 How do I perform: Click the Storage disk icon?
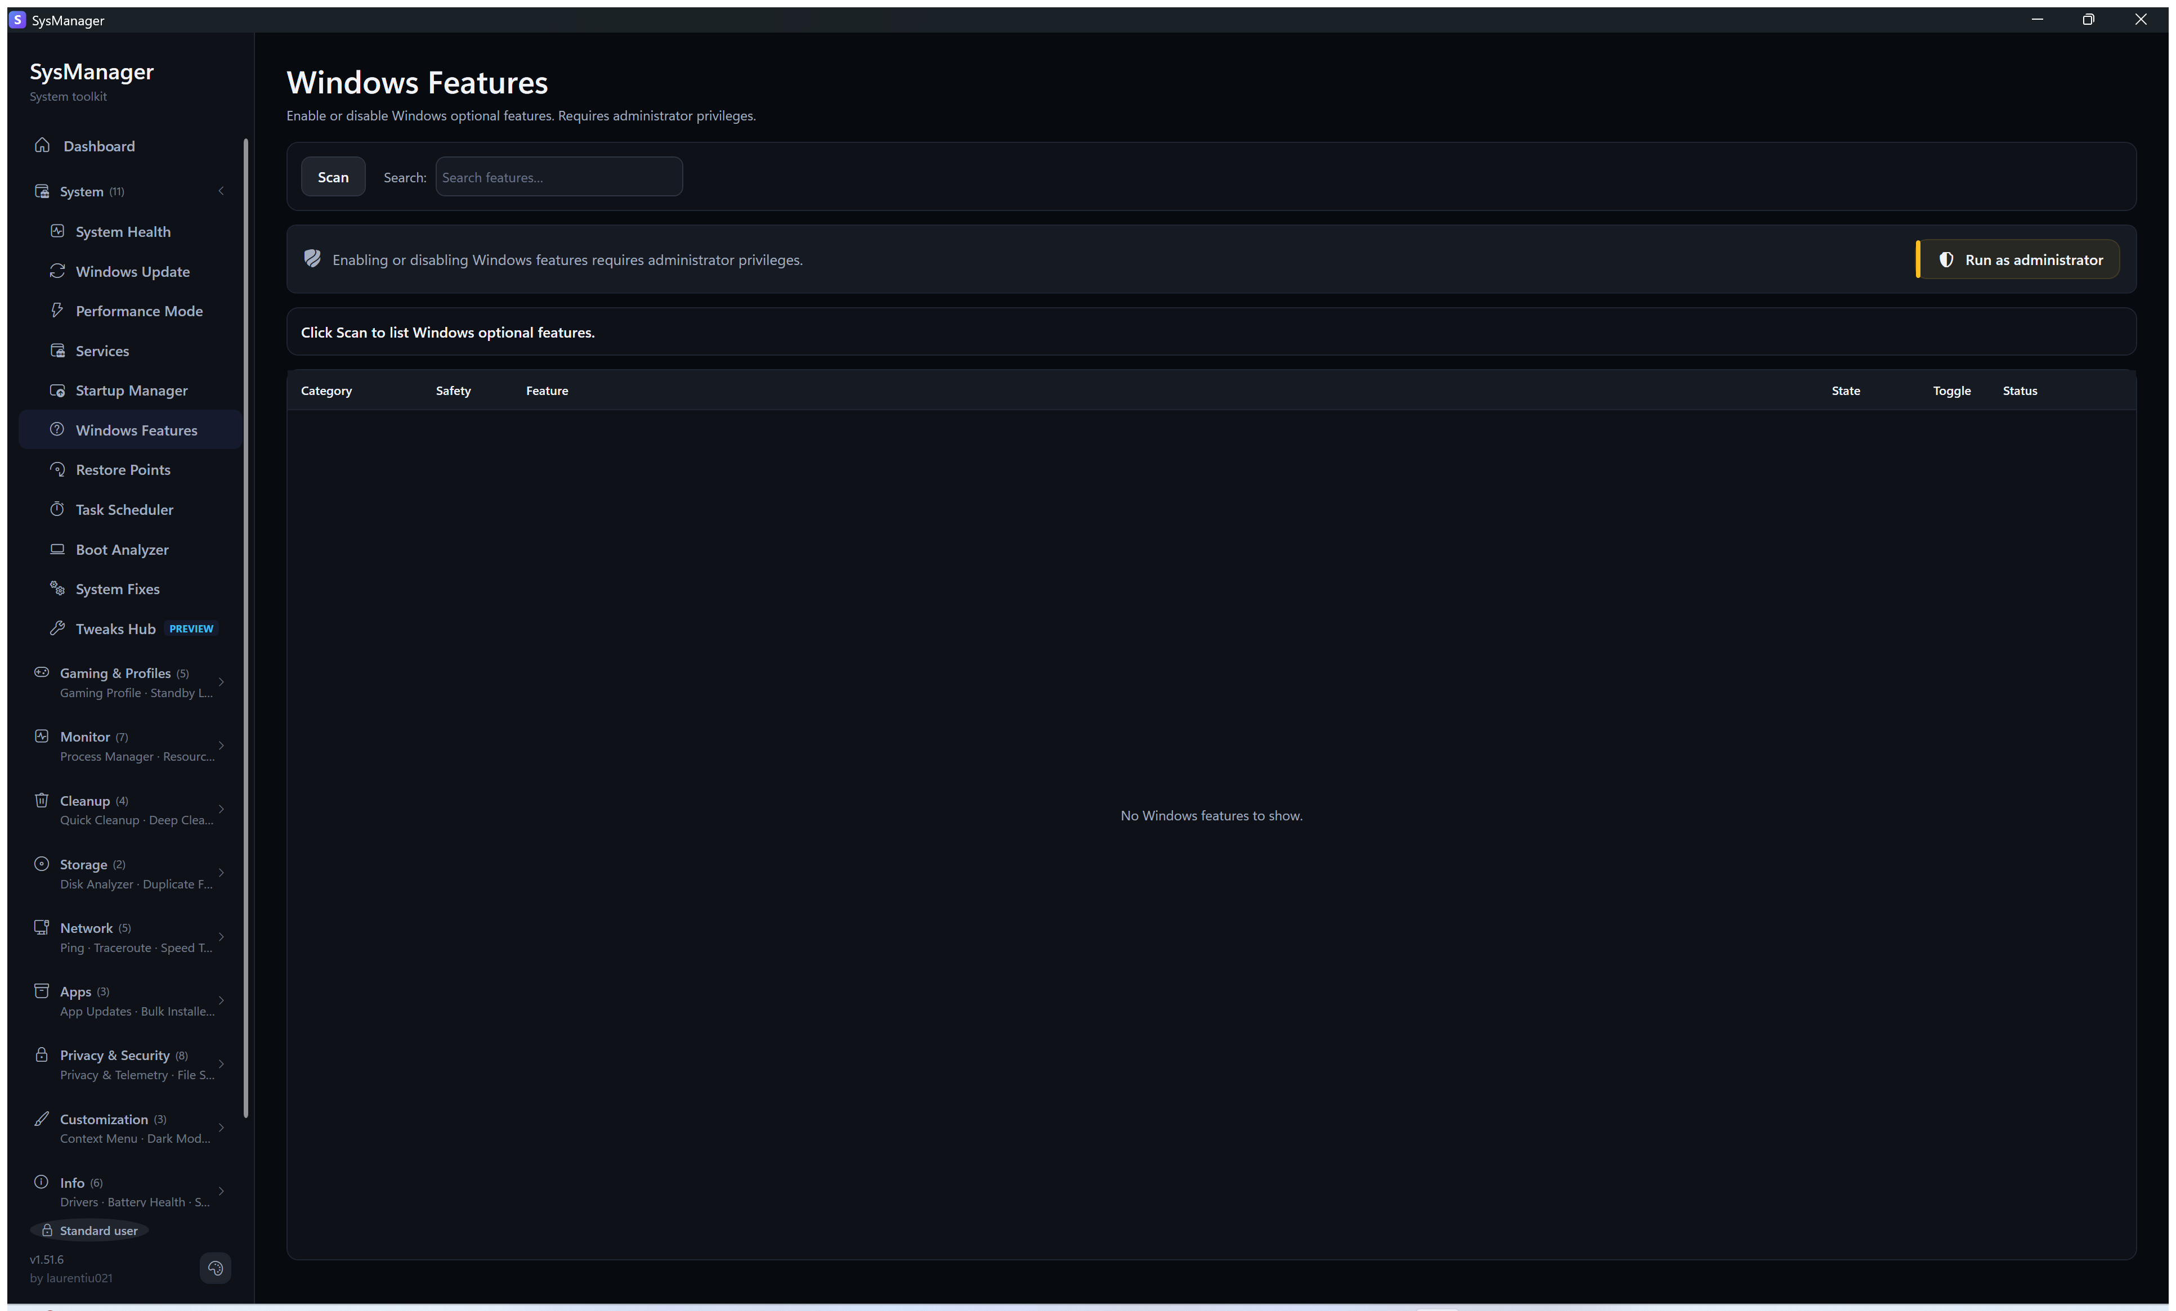42,864
